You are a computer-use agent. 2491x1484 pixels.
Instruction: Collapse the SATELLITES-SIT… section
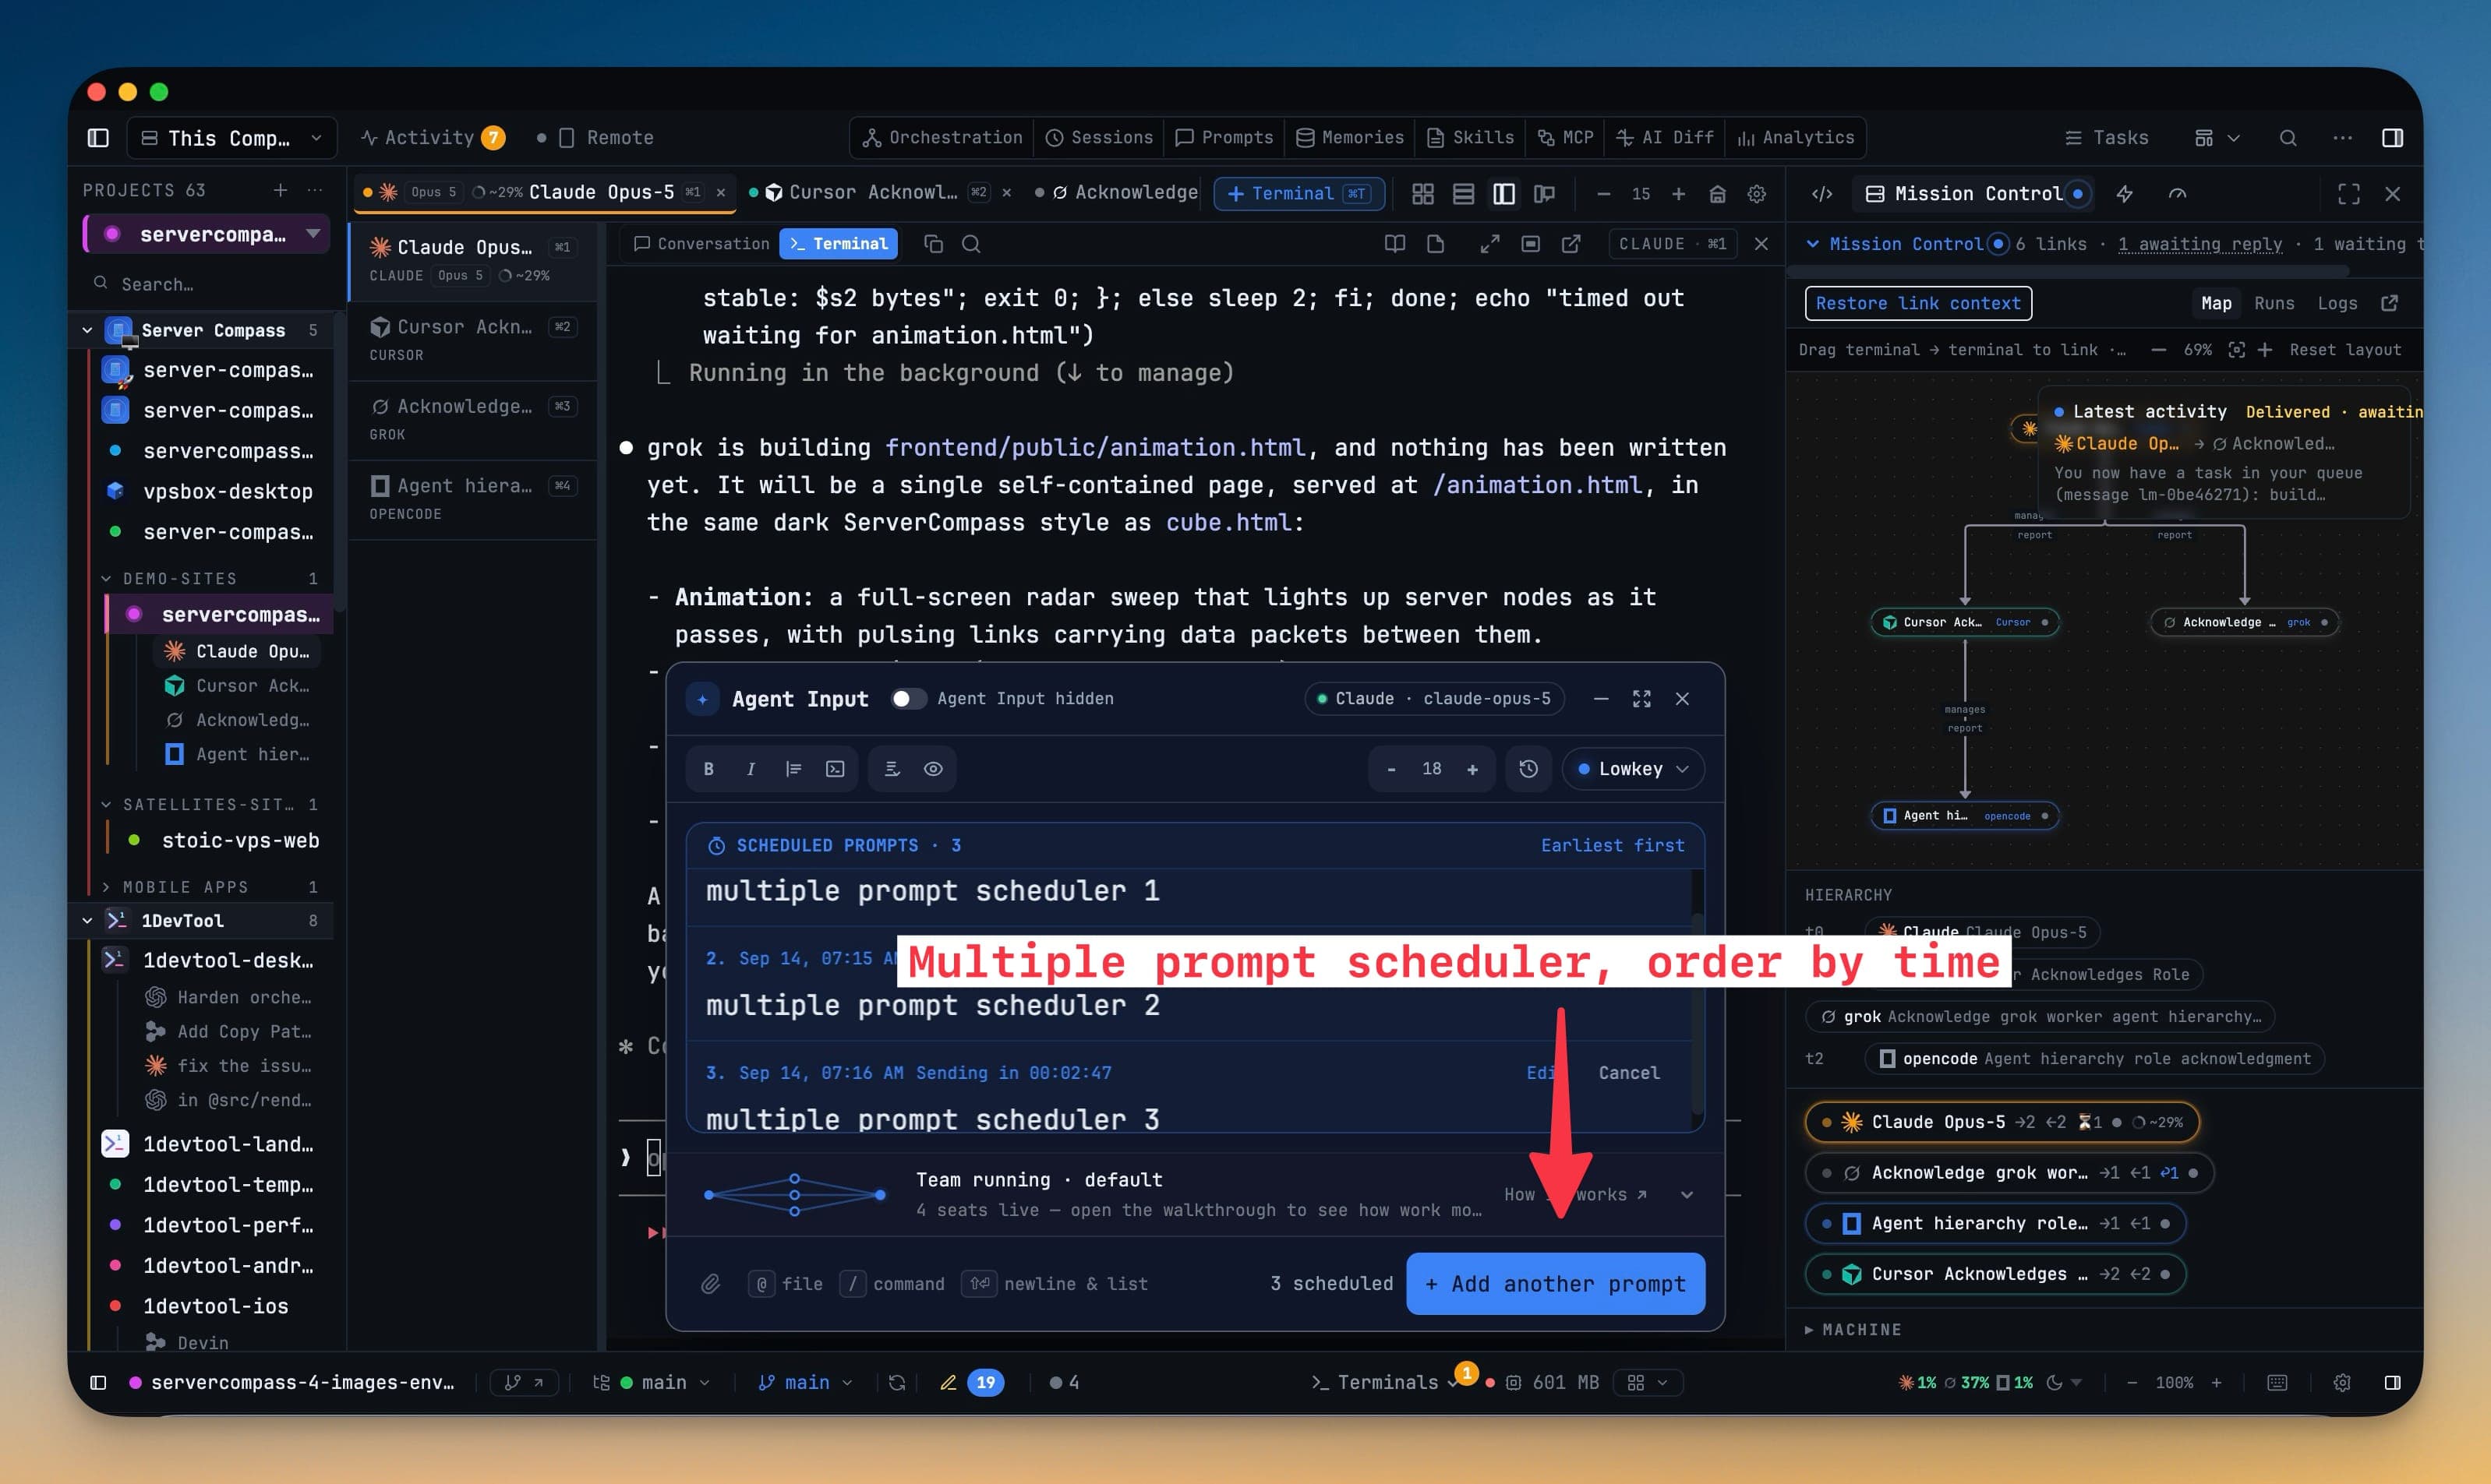pos(106,805)
